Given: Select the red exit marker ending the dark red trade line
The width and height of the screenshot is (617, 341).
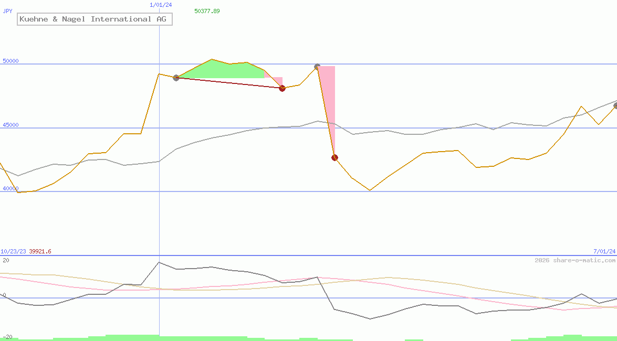Looking at the screenshot, I should pyautogui.click(x=282, y=89).
